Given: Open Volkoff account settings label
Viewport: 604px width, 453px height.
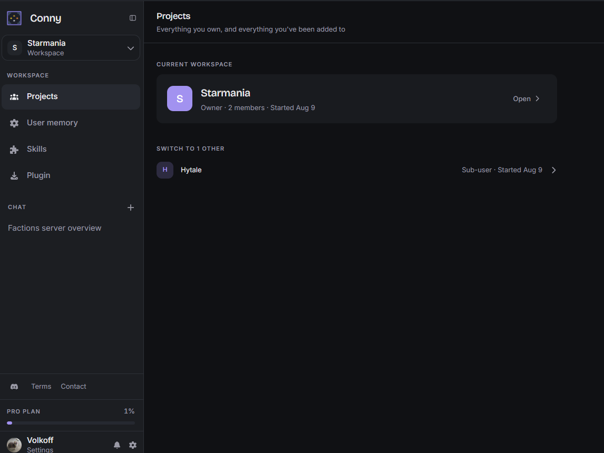Looking at the screenshot, I should (40, 449).
